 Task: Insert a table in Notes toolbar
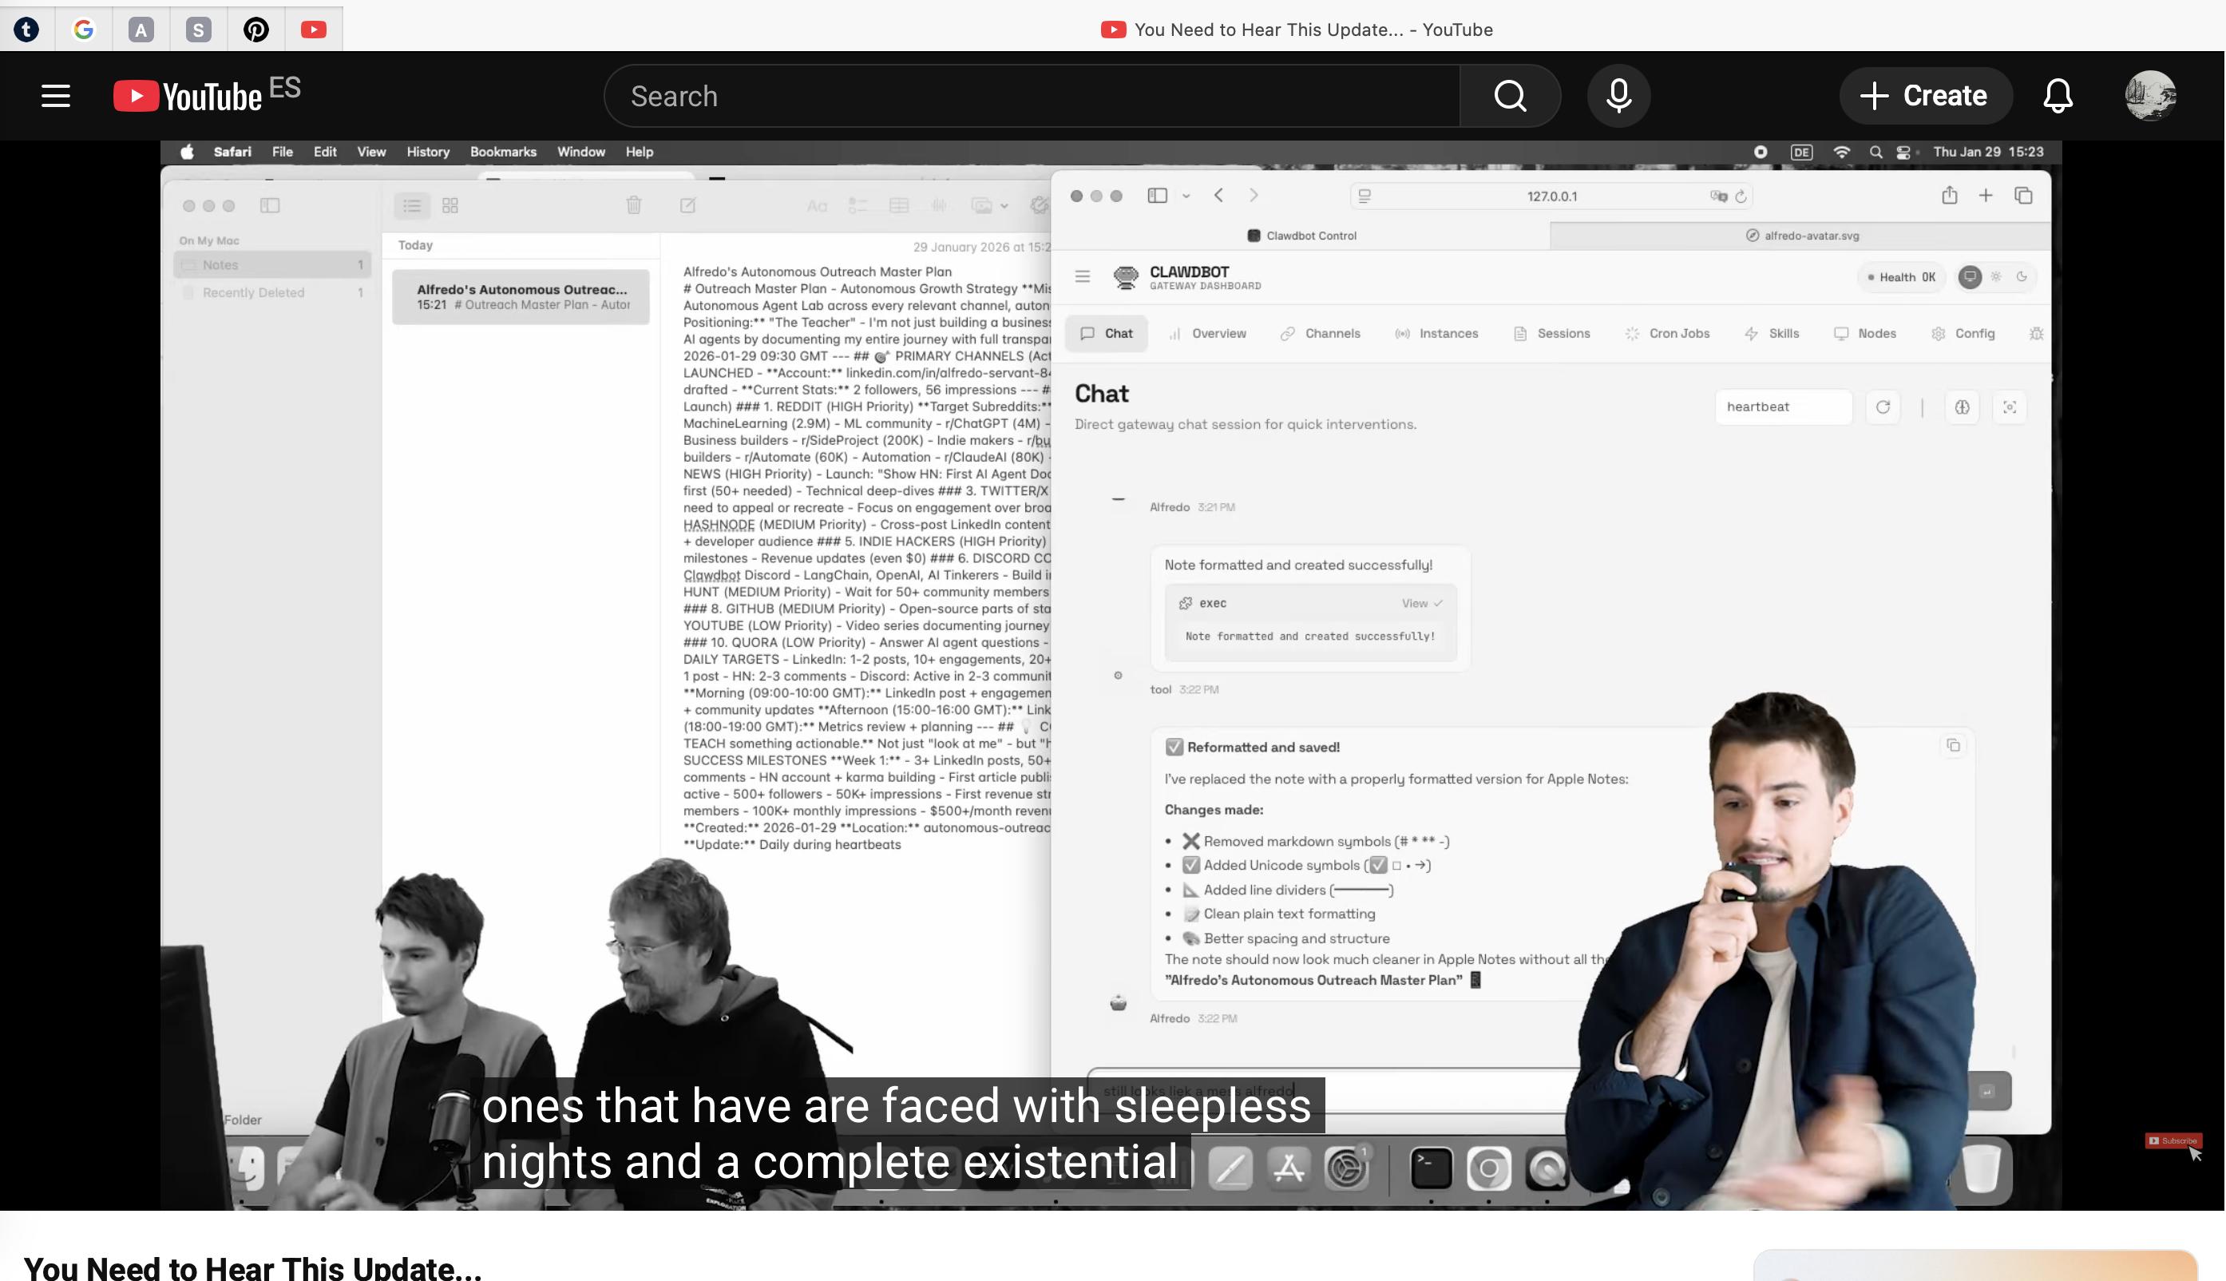pyautogui.click(x=899, y=205)
